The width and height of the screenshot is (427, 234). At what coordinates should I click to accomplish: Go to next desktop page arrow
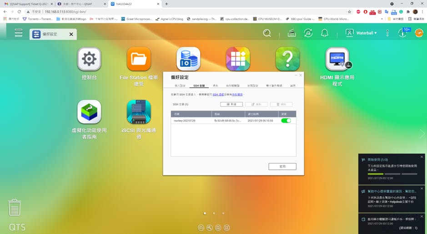(422, 133)
